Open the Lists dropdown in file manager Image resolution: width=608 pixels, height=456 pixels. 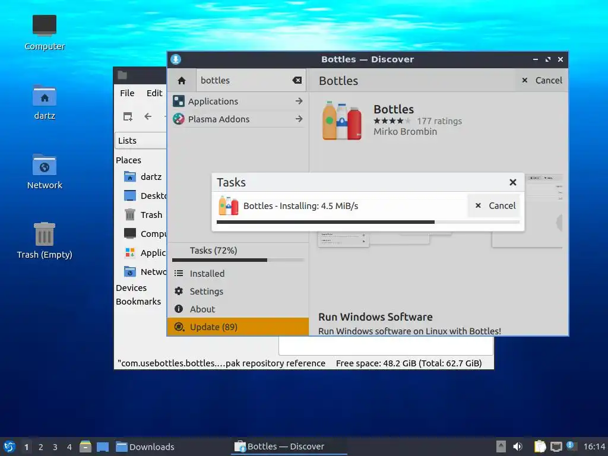tap(141, 141)
